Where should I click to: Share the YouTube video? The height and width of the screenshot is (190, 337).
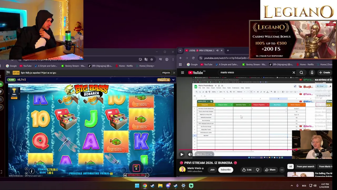[x=270, y=170]
